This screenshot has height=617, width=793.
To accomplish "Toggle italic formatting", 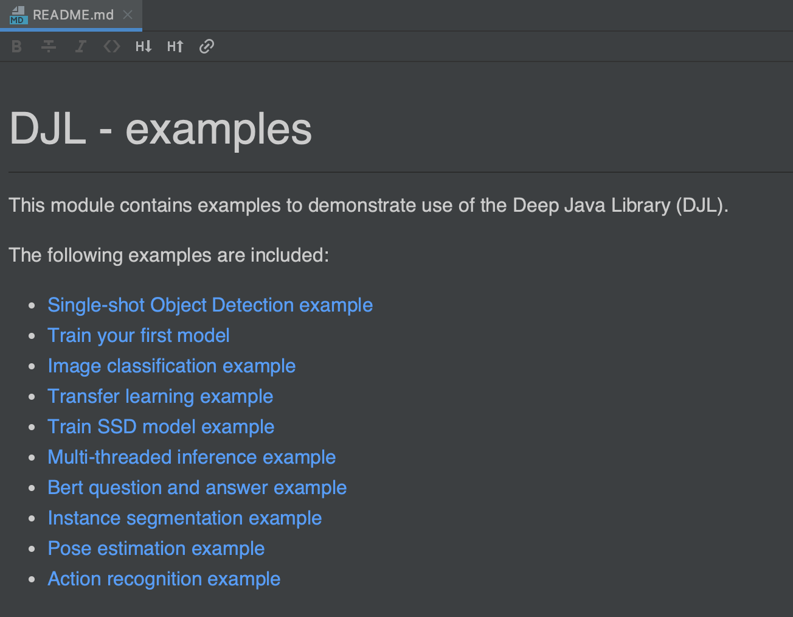I will pyautogui.click(x=80, y=46).
